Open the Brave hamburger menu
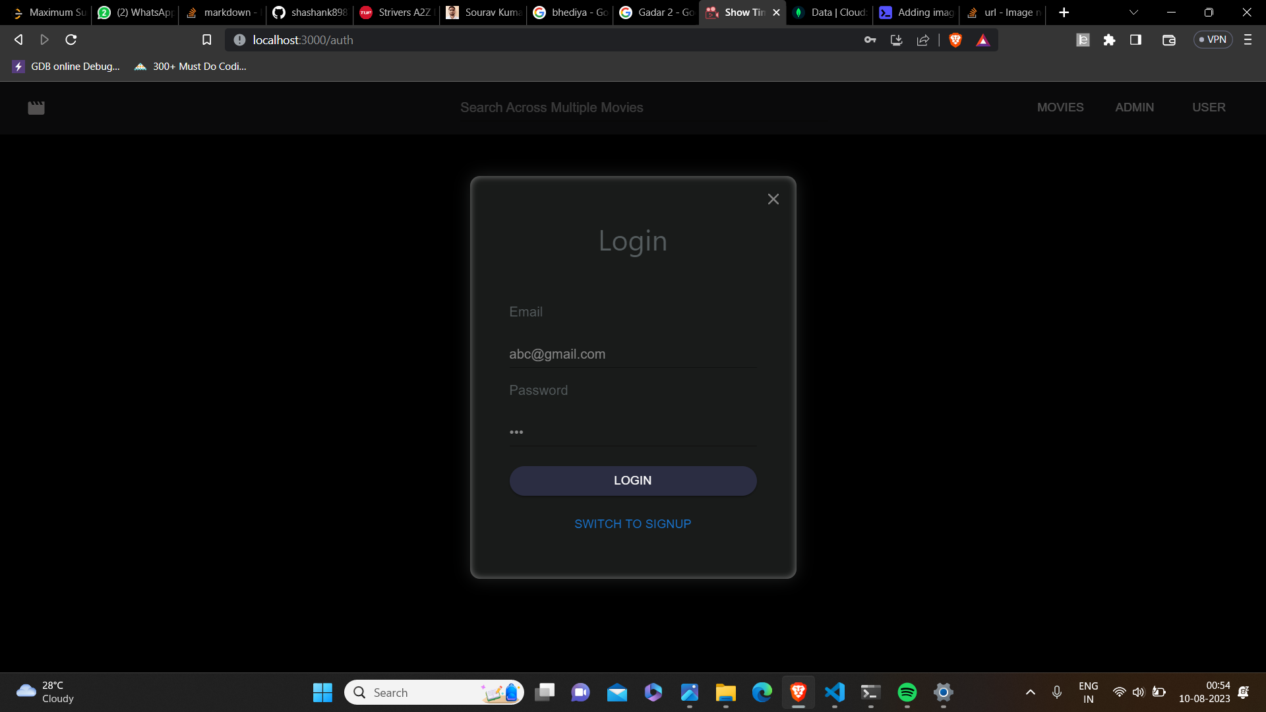Viewport: 1266px width, 712px height. 1248,40
